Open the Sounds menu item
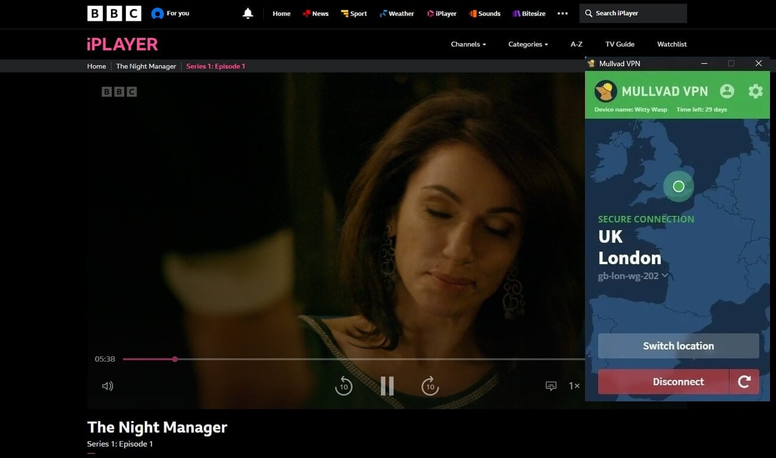 pyautogui.click(x=485, y=13)
